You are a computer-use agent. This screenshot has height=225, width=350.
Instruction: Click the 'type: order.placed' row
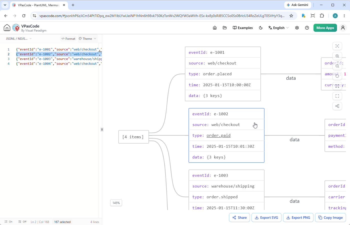pyautogui.click(x=223, y=74)
